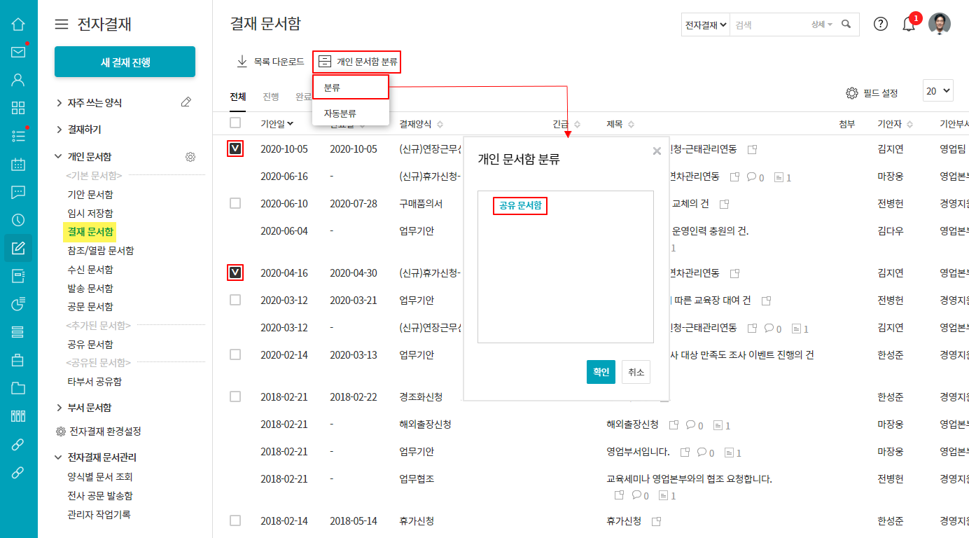Click the pencil icon beside 자주 쓰는 양식
The height and width of the screenshot is (538, 969).
pyautogui.click(x=186, y=102)
